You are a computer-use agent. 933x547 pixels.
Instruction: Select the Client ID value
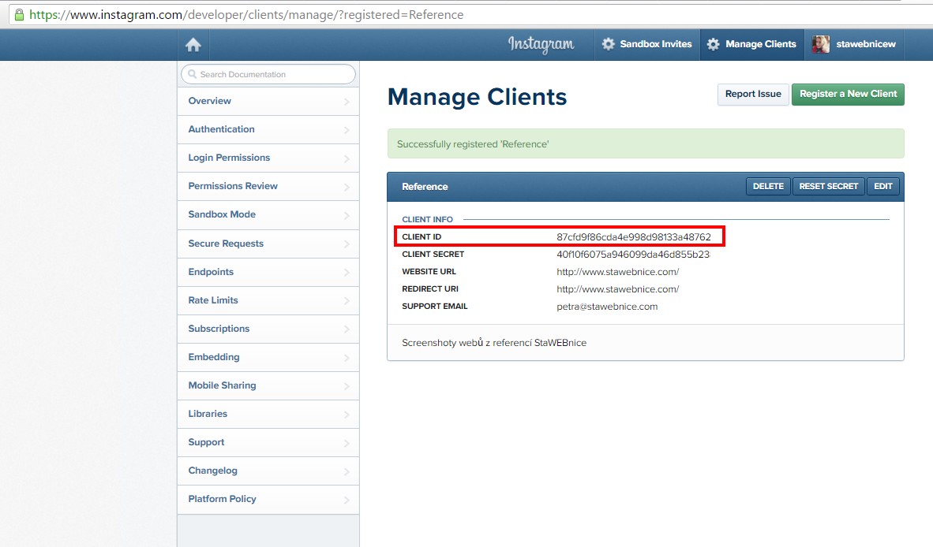[634, 237]
